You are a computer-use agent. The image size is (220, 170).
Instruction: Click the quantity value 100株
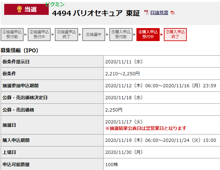112,165
